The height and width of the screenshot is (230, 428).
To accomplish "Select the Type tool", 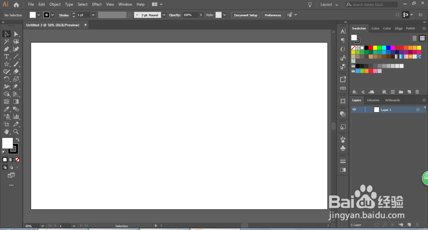I will pyautogui.click(x=6, y=57).
